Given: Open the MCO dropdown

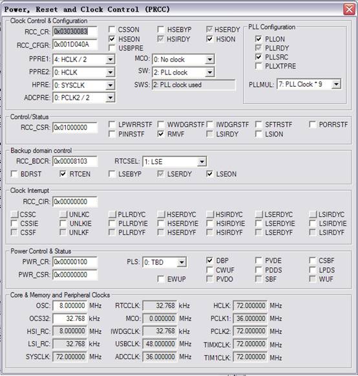Looking at the screenshot, I should tap(209, 60).
